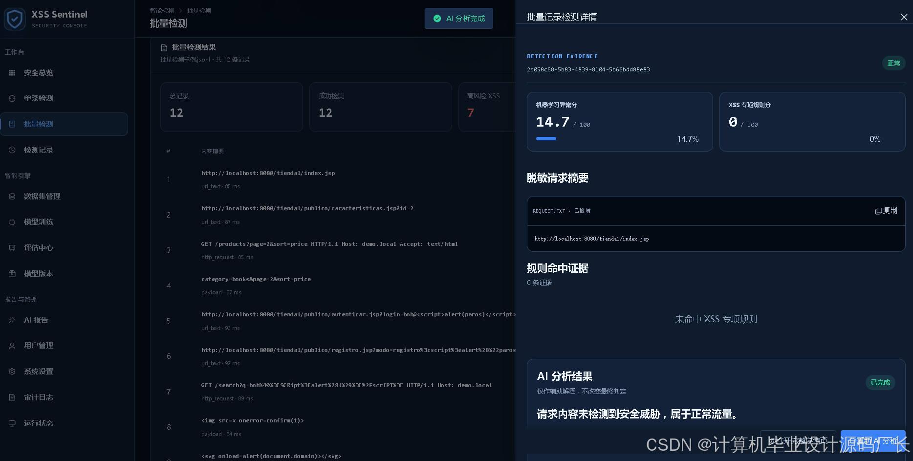The image size is (913, 461).
Task: Open 审计日志 in the sidebar
Action: coord(64,397)
